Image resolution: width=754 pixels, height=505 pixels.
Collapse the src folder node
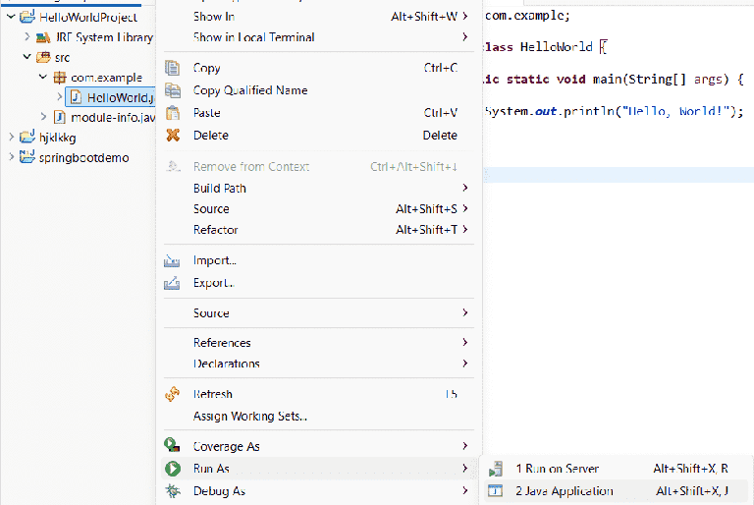pos(27,57)
